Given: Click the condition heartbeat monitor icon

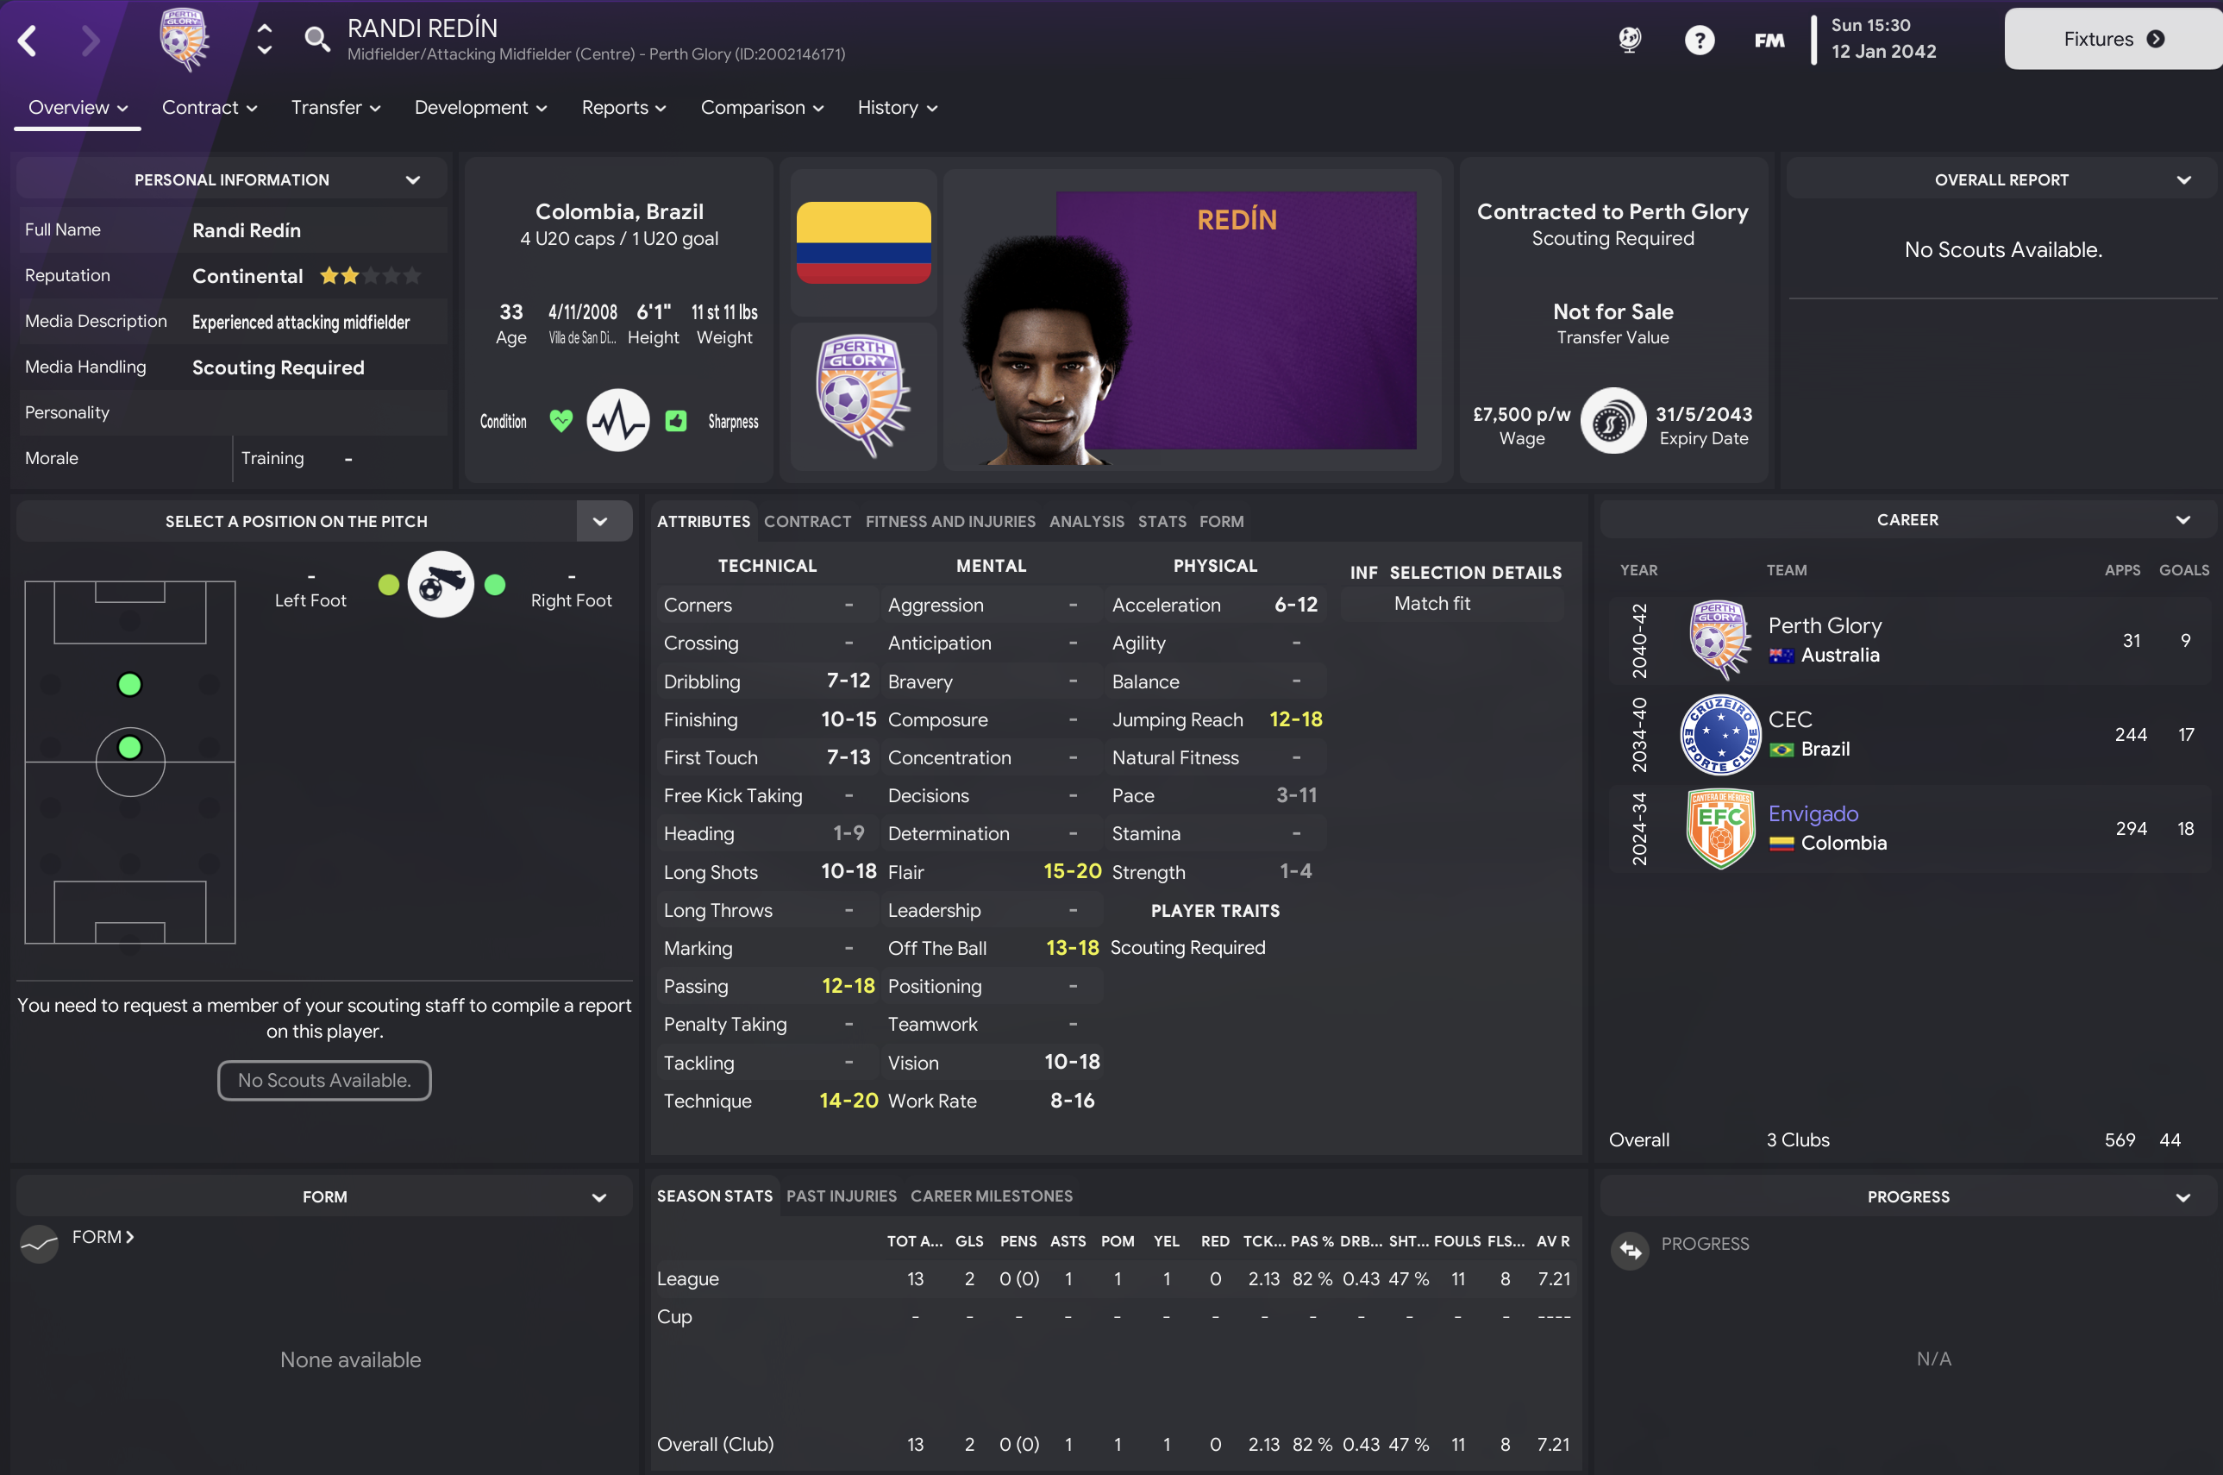Looking at the screenshot, I should [x=617, y=420].
